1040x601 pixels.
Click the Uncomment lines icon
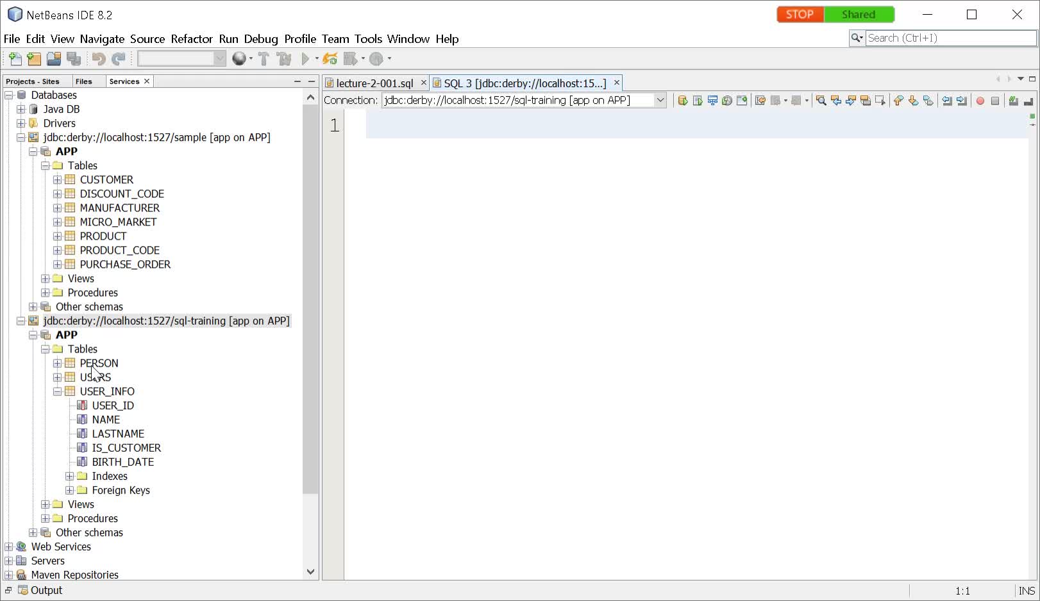(1028, 101)
